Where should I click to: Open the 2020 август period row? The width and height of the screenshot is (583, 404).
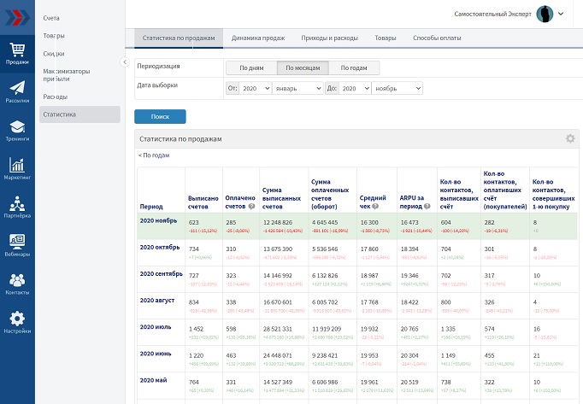(157, 301)
